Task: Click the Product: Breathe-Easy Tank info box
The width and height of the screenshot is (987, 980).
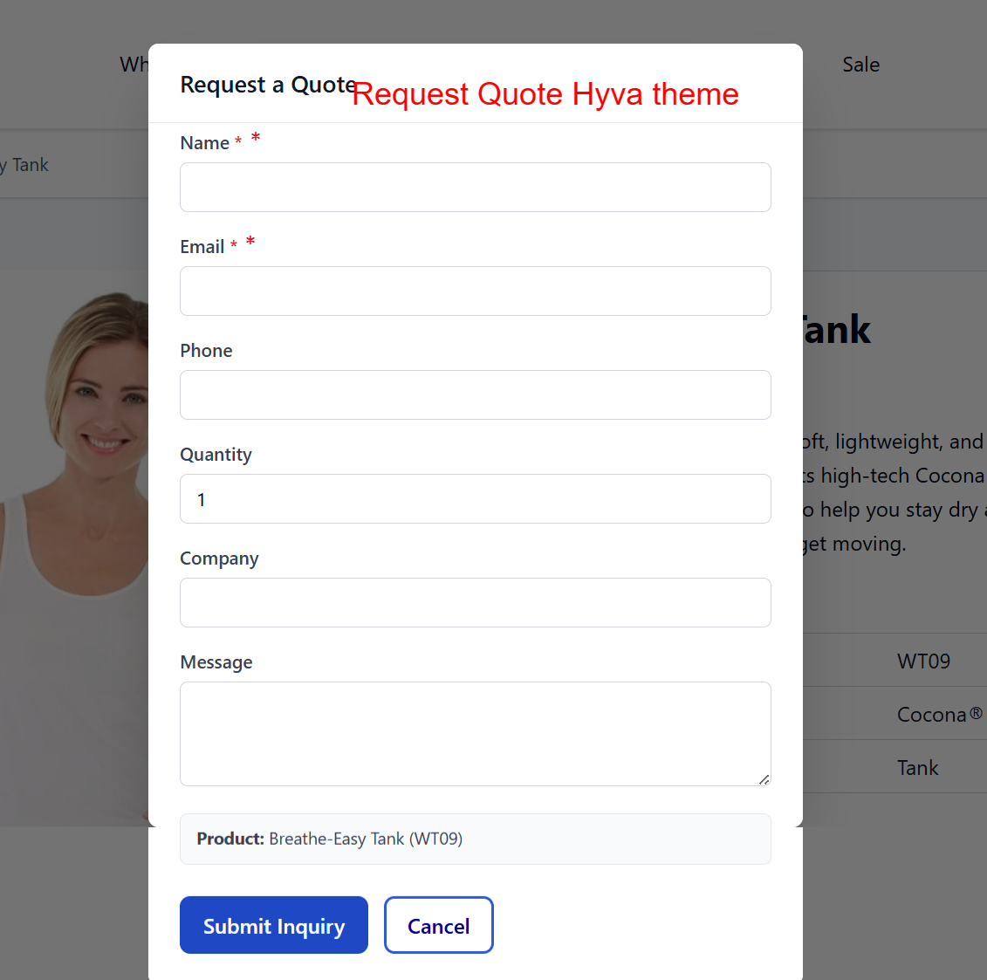Action: click(x=475, y=839)
